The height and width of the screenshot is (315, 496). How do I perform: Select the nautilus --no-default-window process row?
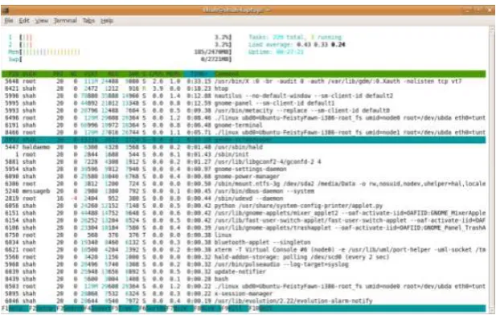(244, 96)
